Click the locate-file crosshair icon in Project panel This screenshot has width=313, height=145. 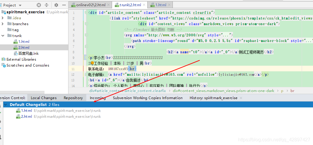tap(39, 5)
